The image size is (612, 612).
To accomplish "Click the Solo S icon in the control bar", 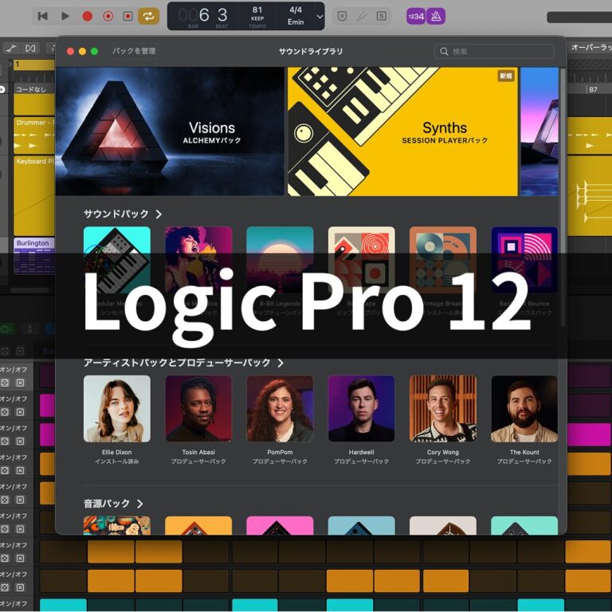I will coord(382,16).
